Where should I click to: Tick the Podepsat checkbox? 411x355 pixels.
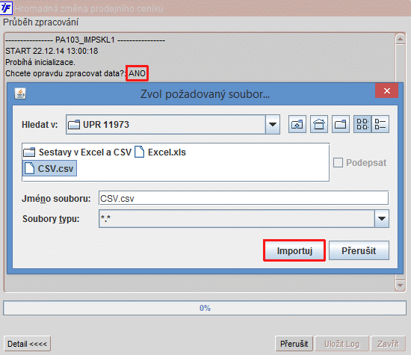click(338, 163)
